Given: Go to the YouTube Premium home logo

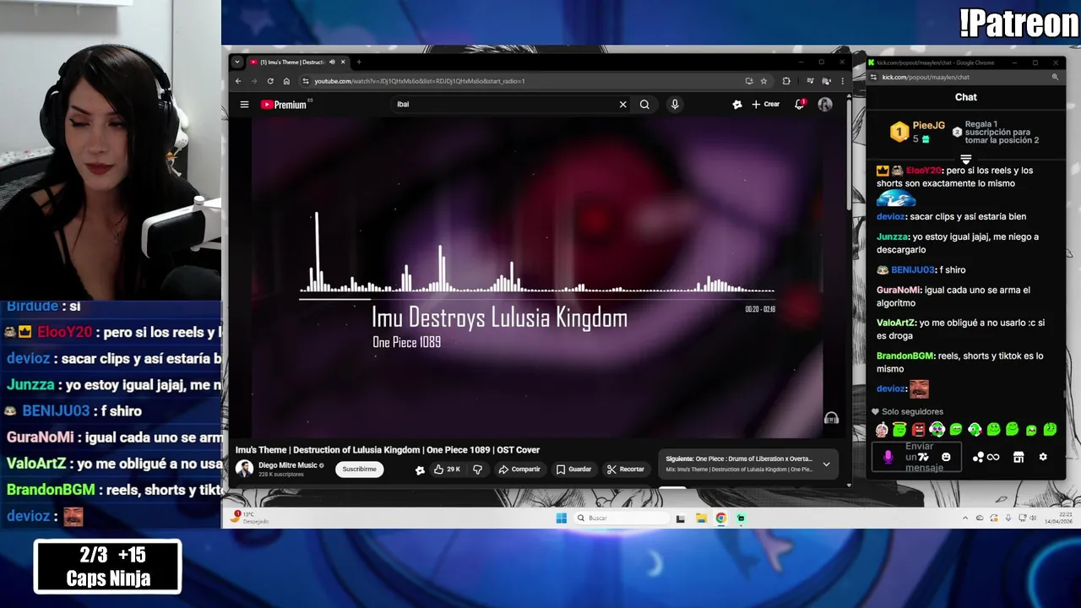Looking at the screenshot, I should click(284, 105).
